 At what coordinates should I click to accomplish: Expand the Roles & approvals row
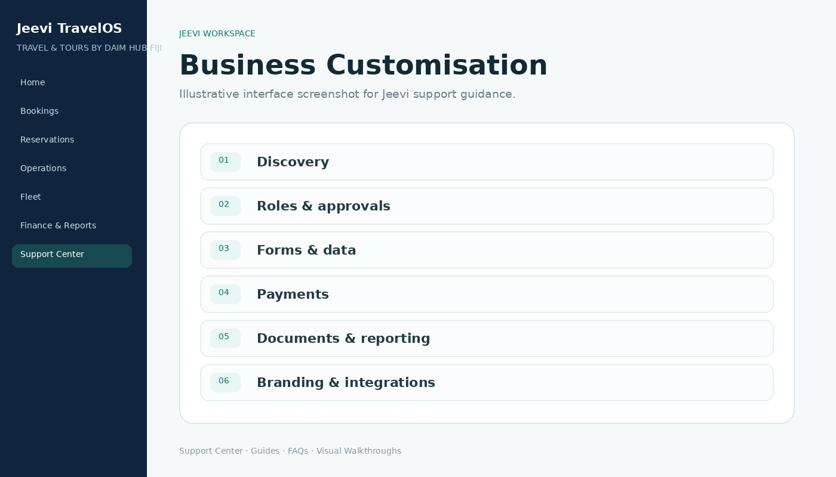[487, 206]
